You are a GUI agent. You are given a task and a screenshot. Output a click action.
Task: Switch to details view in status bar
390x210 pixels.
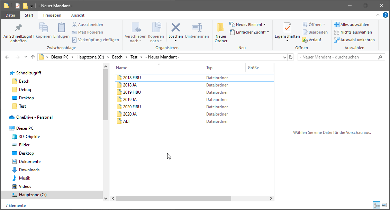click(377, 206)
